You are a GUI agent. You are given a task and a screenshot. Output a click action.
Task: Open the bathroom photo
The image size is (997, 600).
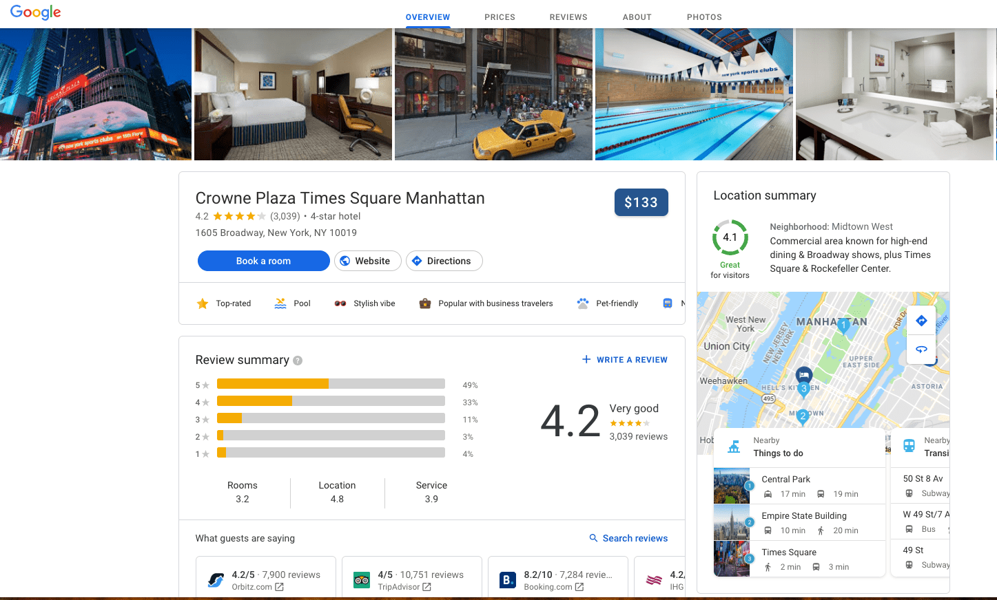pos(894,94)
